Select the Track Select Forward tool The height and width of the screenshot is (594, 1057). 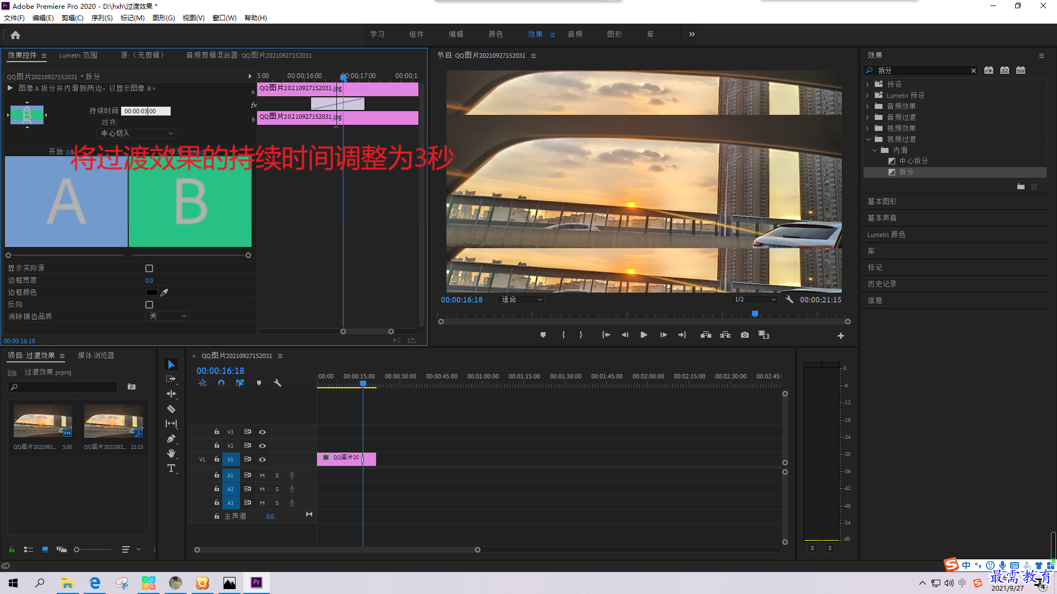[171, 379]
